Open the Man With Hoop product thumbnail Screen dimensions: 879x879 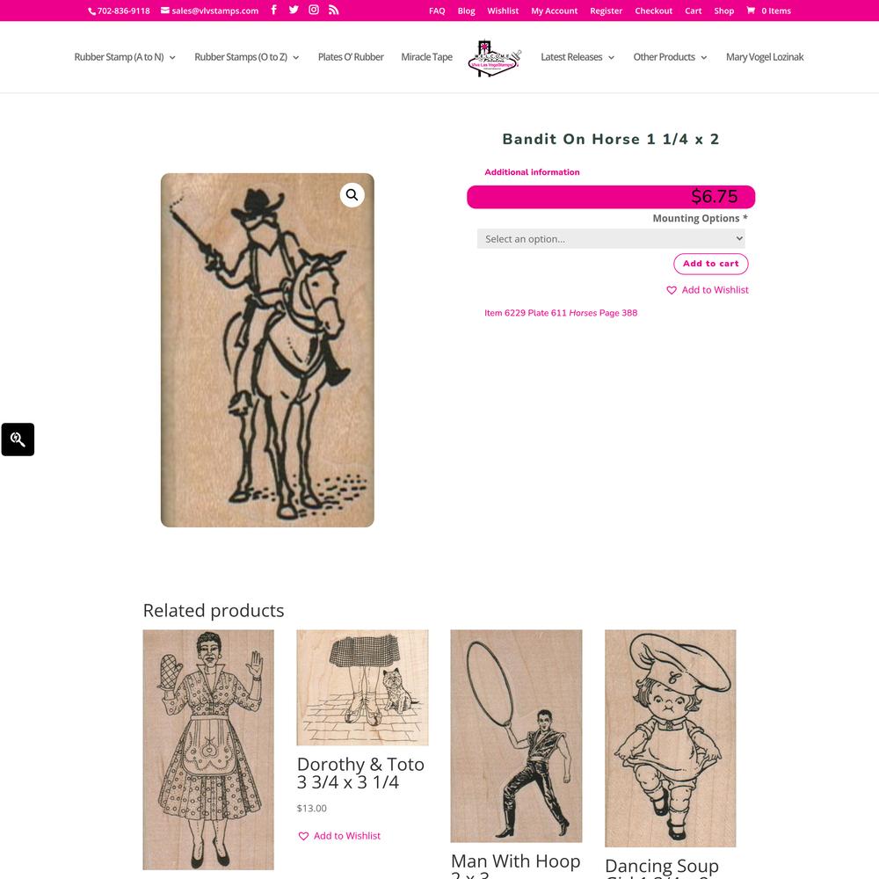point(516,736)
